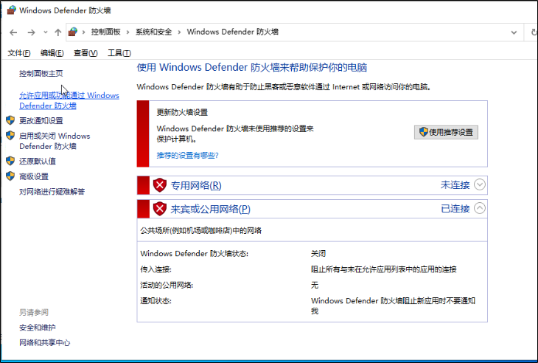Click the red shield icon next to 来宾或公用网络
This screenshot has height=363, width=538.
pos(159,209)
